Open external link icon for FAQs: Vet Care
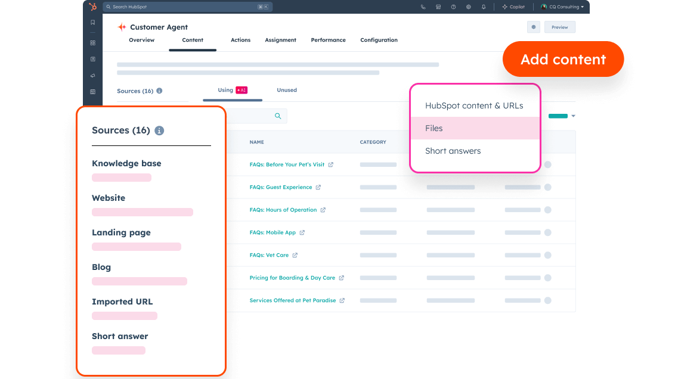 pos(295,255)
